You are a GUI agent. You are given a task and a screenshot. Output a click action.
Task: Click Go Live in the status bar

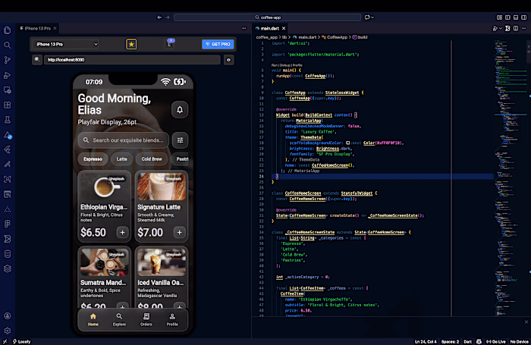coord(496,342)
